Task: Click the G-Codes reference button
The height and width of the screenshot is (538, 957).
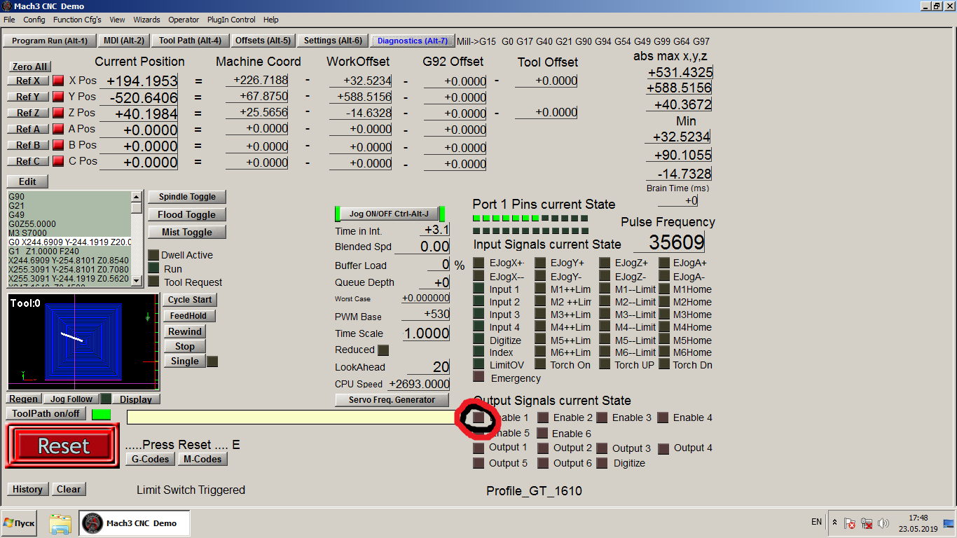Action: click(151, 460)
